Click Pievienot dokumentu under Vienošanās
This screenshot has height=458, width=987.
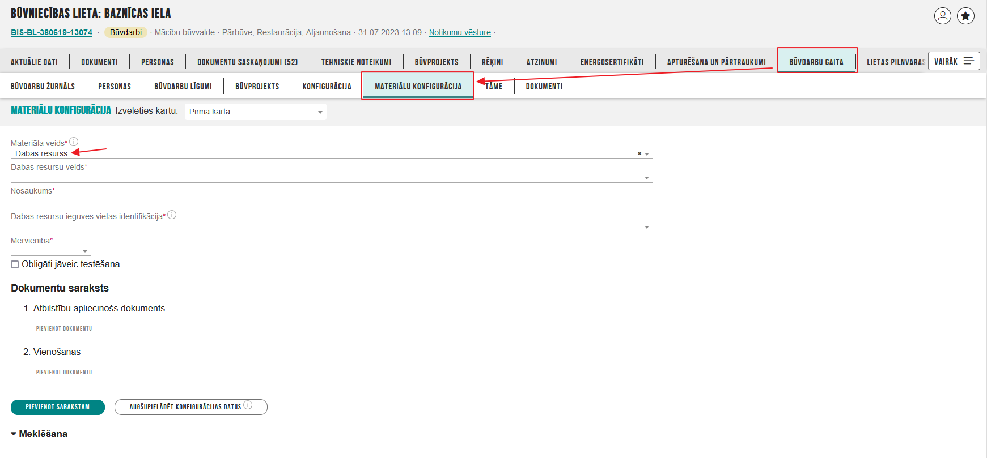coord(64,372)
